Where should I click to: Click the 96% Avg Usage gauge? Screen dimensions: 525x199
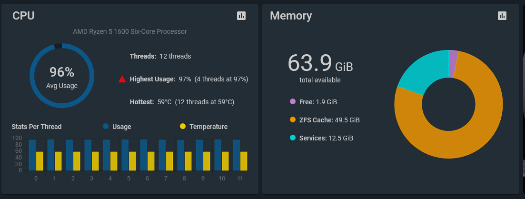pyautogui.click(x=62, y=76)
